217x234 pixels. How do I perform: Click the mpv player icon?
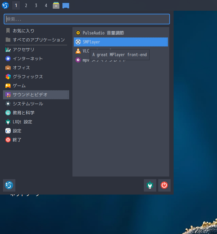tap(78, 60)
